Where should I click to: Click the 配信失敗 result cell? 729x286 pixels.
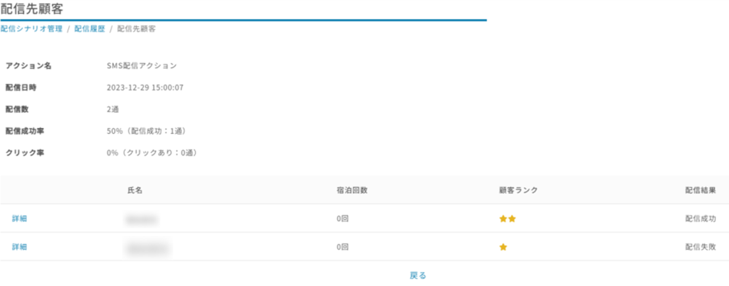(x=700, y=247)
